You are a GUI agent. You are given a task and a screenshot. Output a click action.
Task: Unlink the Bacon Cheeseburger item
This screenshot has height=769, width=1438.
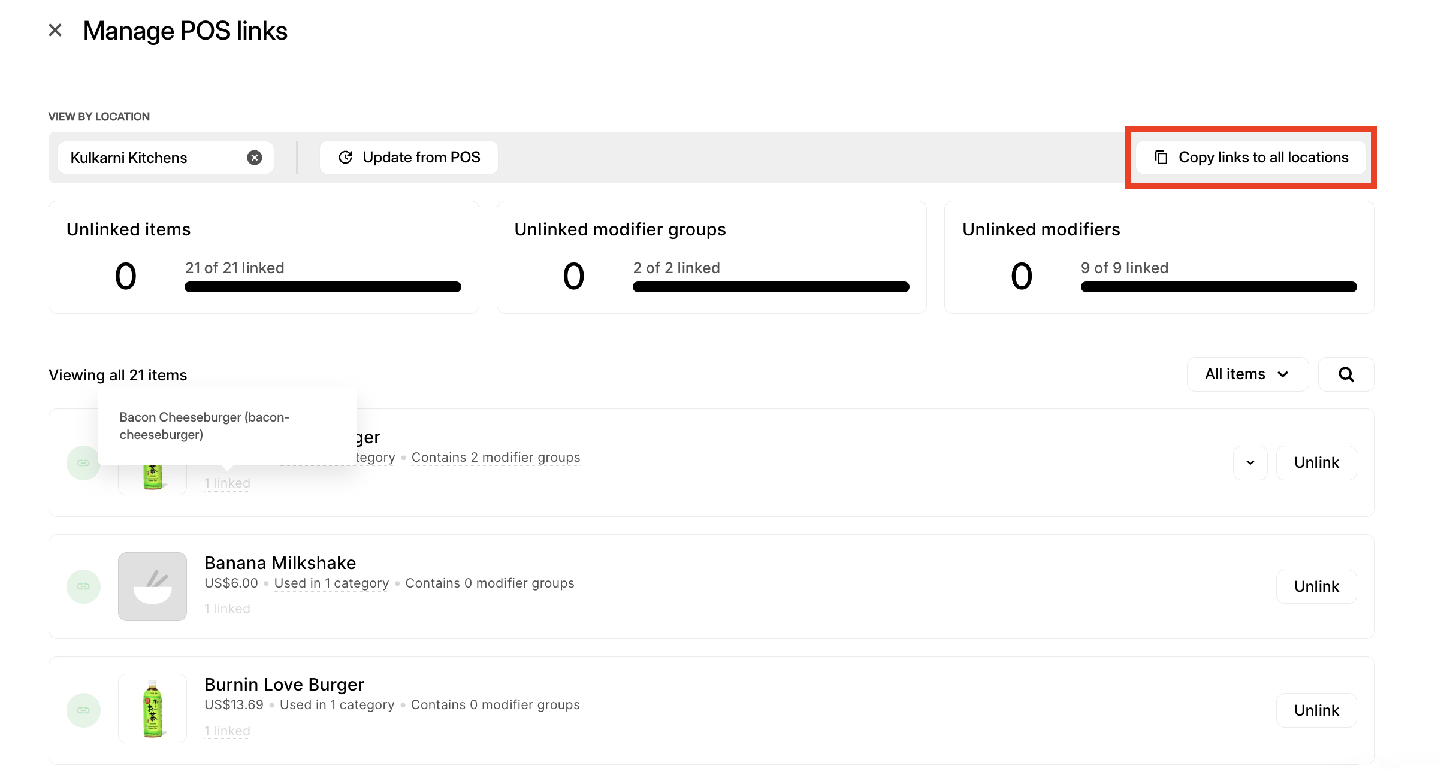[1316, 463]
